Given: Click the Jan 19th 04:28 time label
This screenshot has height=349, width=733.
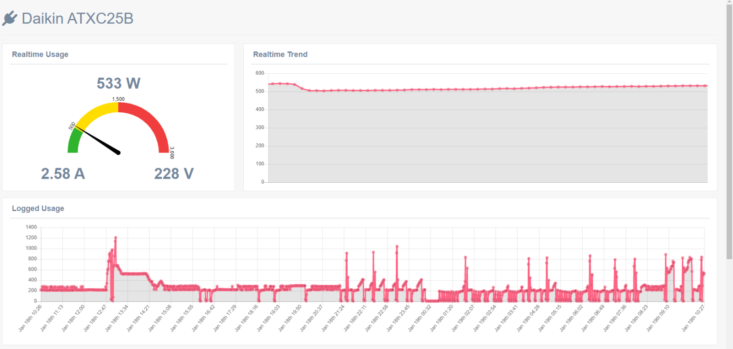Looking at the screenshot, I should click(528, 318).
